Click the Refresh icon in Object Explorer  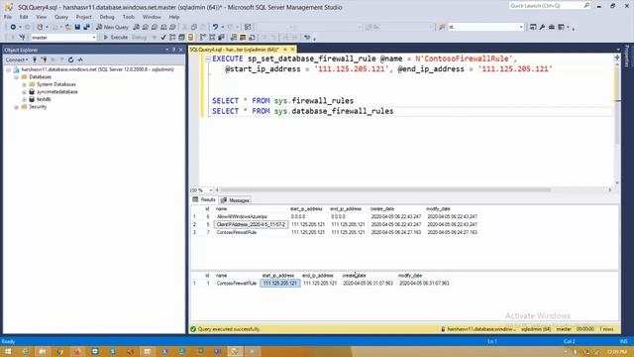pyautogui.click(x=70, y=59)
